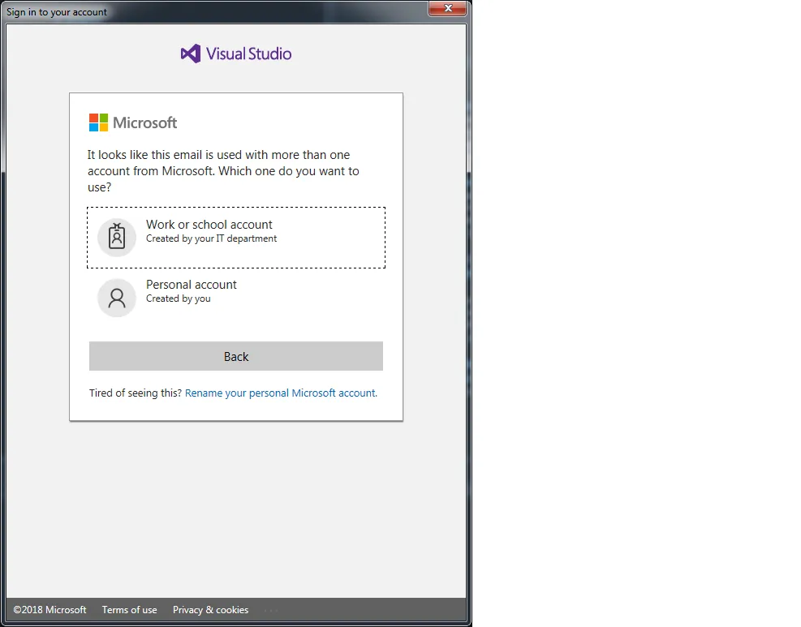Viewport: 801px width, 627px height.
Task: Click the 'Created by you' text
Action: (179, 298)
